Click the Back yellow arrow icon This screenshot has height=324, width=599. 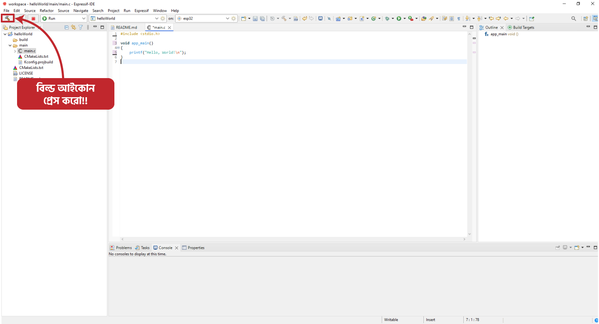[506, 18]
